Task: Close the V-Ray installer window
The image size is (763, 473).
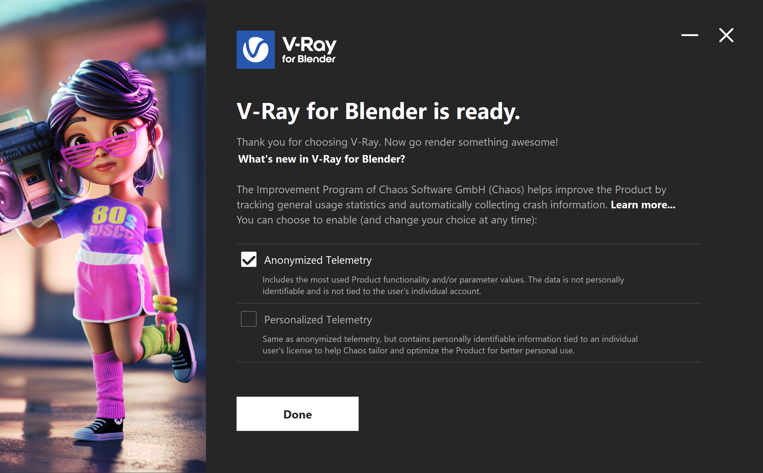Action: [x=726, y=35]
